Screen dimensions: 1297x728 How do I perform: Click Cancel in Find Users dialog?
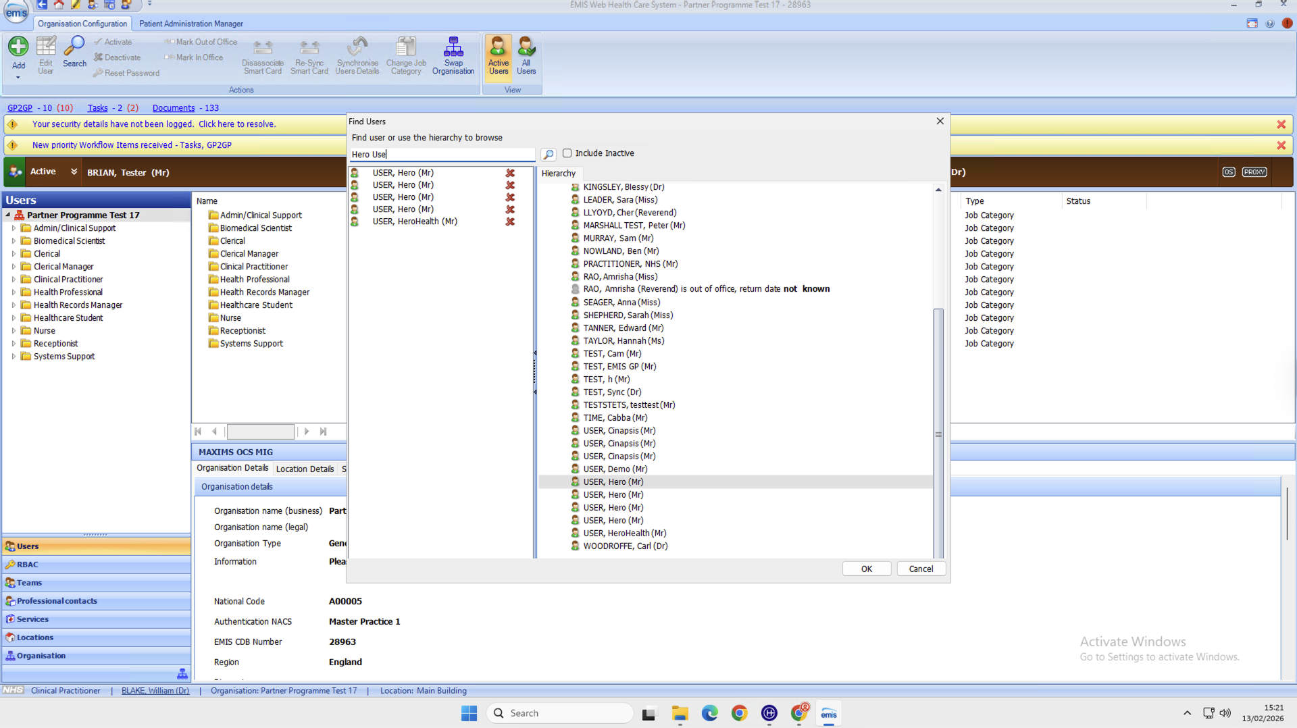(x=920, y=569)
